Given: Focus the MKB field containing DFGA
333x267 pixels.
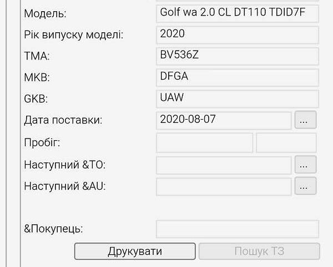Looking at the screenshot, I should [238, 77].
